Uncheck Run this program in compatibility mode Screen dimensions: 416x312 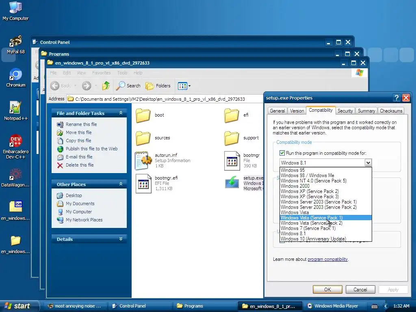282,153
